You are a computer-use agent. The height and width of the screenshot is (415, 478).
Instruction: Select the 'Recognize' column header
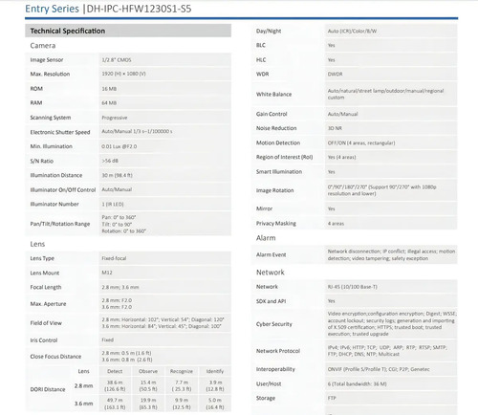click(182, 371)
